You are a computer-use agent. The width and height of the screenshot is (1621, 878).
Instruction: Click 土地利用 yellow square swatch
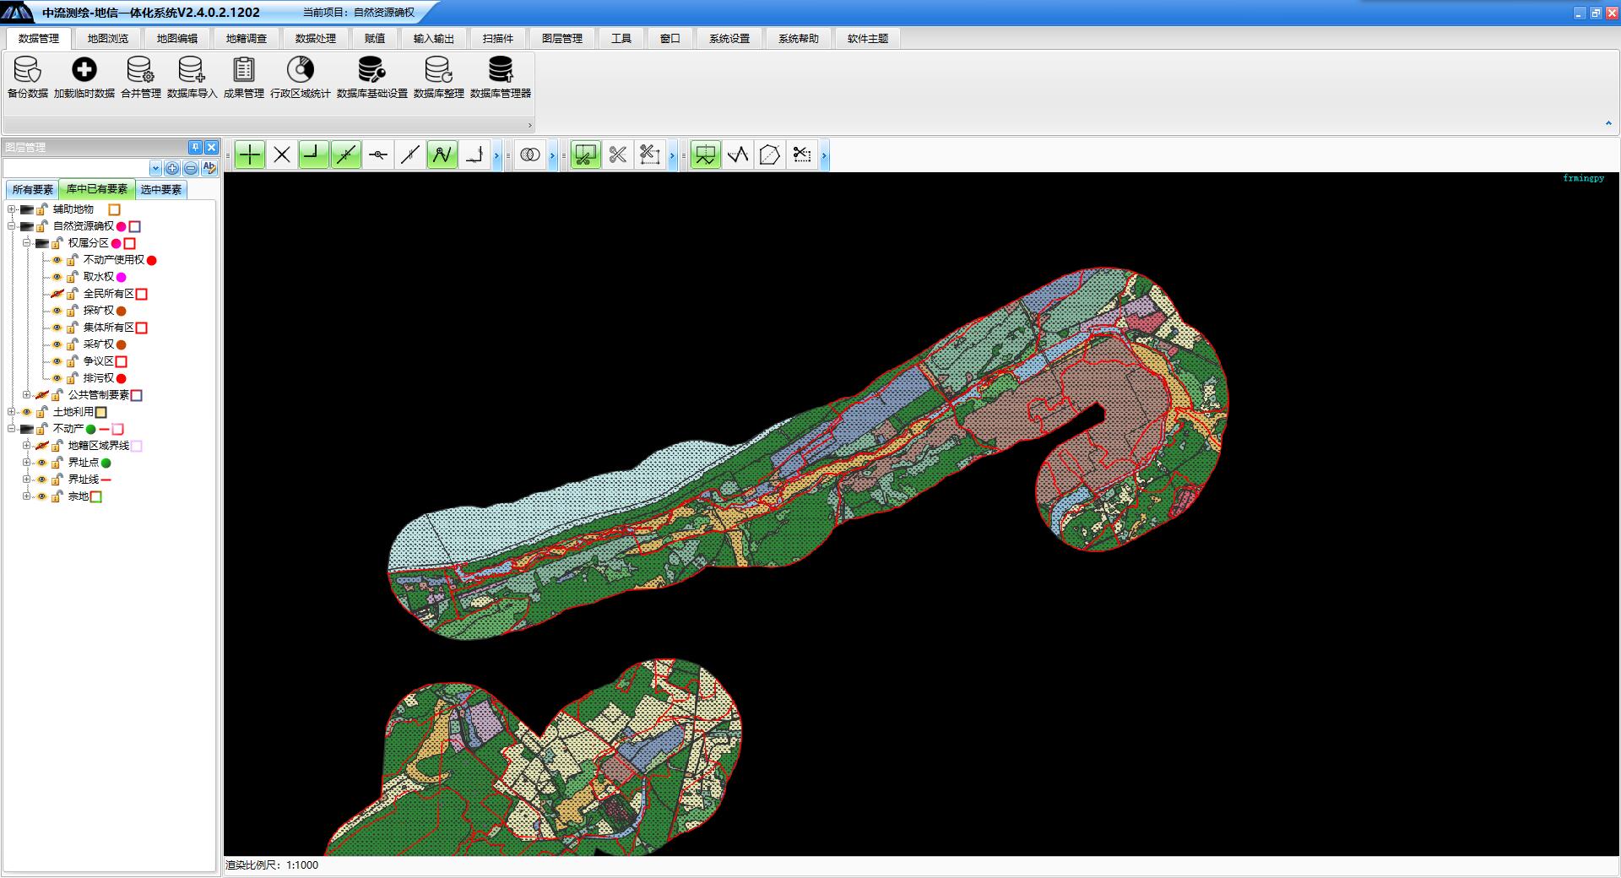[x=101, y=412]
